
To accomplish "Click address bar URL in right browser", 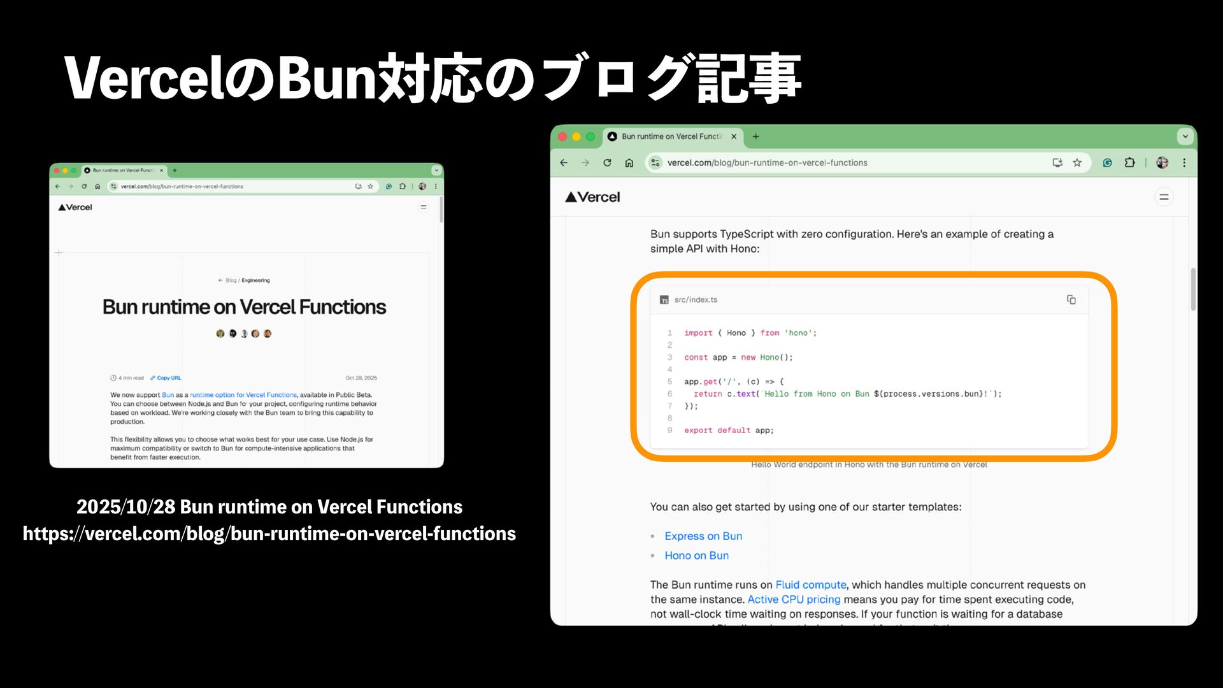I will pos(767,162).
